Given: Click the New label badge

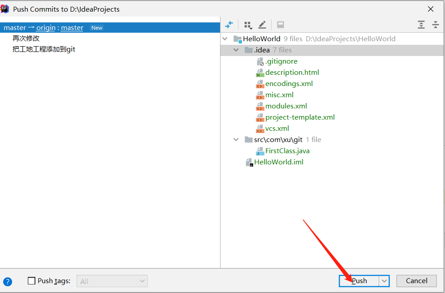Looking at the screenshot, I should [97, 28].
